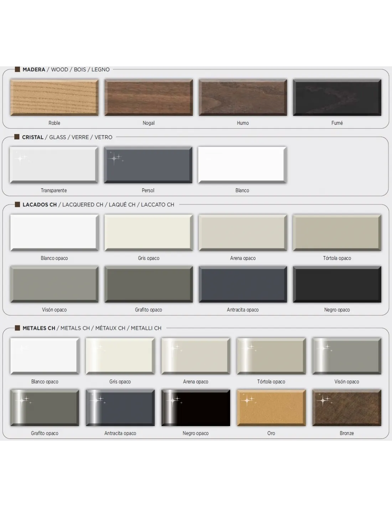The height and width of the screenshot is (507, 392).
Task: Pick the Humo wood swatch
Action: tap(243, 98)
